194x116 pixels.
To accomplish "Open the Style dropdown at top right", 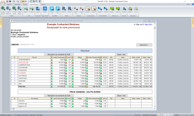I will (x=189, y=4).
